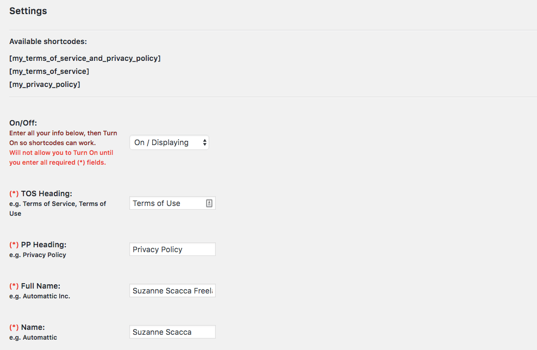Click the PP Heading label

pyautogui.click(x=38, y=245)
